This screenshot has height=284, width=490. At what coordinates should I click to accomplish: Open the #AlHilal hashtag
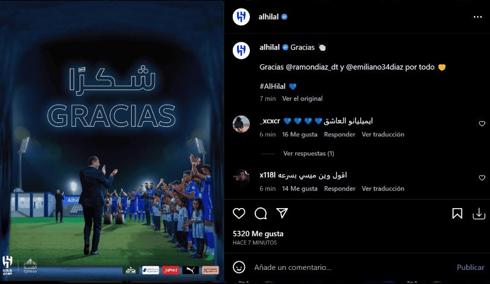pos(273,86)
